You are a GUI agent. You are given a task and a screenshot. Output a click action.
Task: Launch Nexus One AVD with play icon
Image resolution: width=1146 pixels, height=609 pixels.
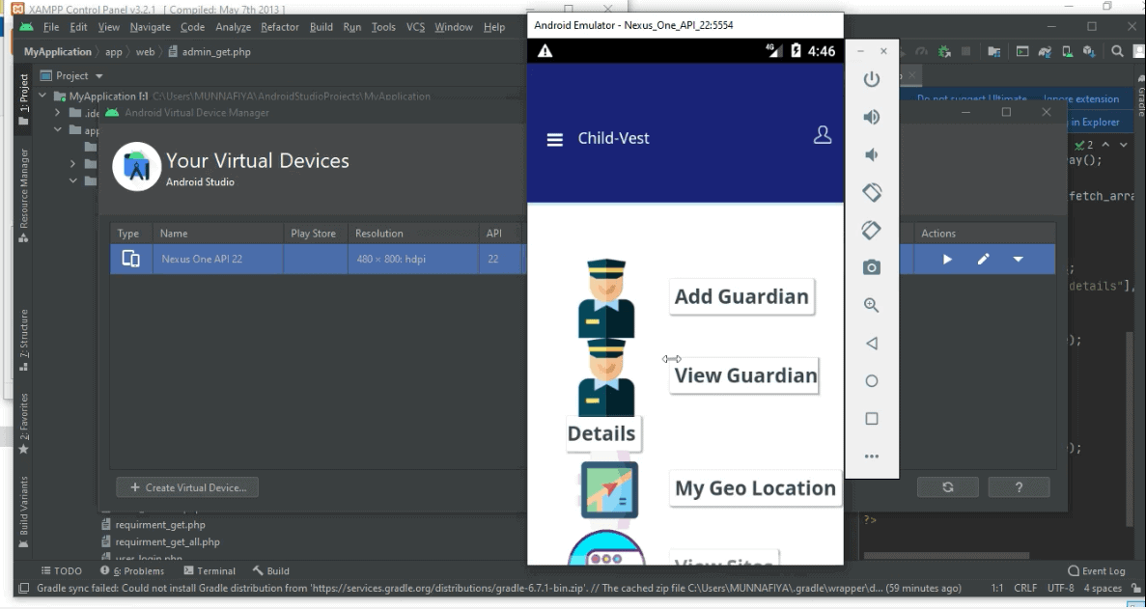[x=947, y=260]
